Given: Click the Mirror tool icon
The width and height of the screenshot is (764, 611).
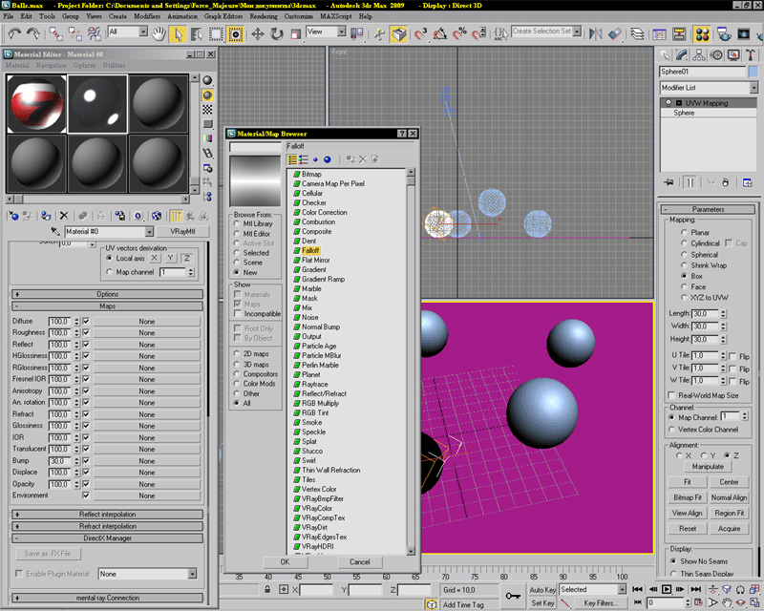Looking at the screenshot, I should (595, 34).
